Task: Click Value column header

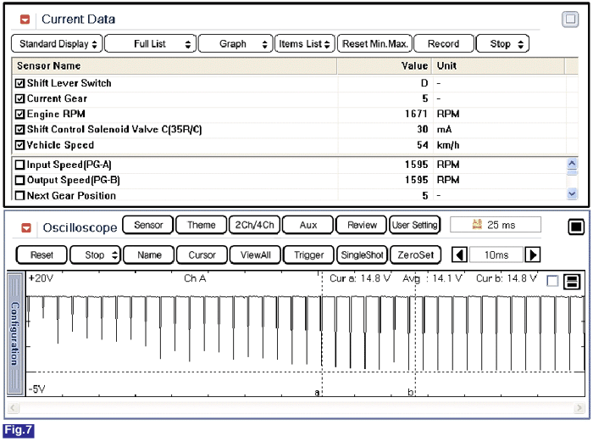Action: 385,66
